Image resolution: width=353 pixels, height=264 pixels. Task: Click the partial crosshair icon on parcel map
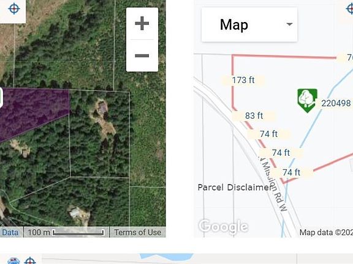tap(349, 9)
